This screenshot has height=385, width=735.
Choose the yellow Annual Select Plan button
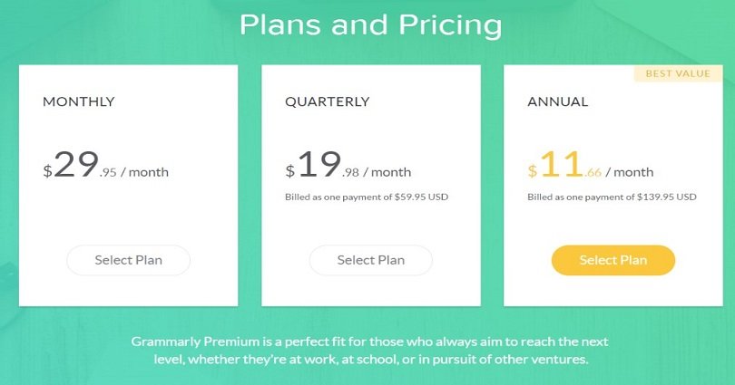(613, 260)
